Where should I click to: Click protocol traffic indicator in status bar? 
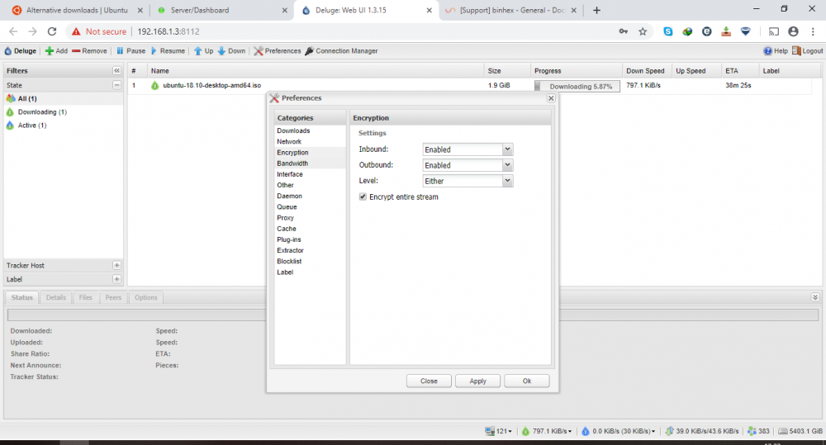pos(701,431)
